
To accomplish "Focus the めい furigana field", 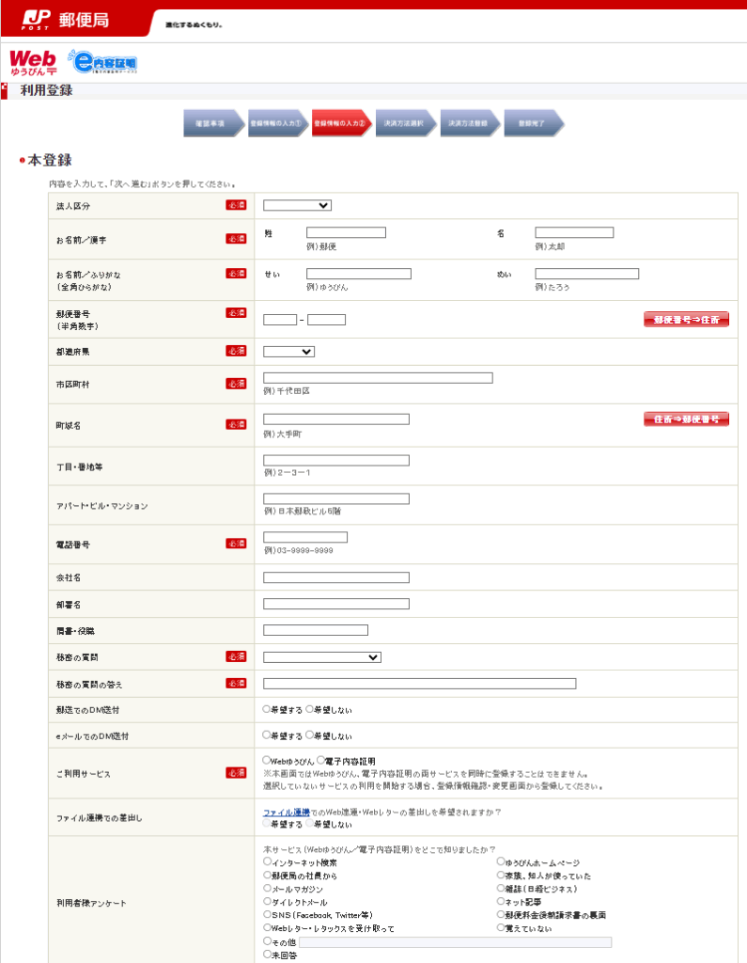I will 587,274.
